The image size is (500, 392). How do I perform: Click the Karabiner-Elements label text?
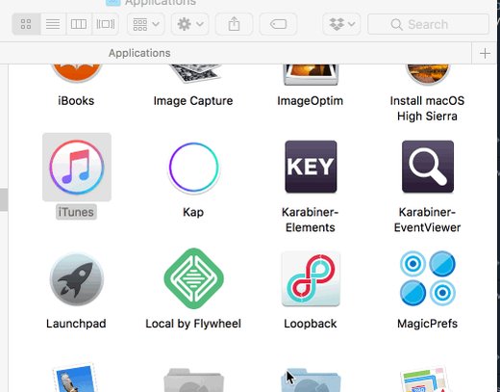point(311,220)
